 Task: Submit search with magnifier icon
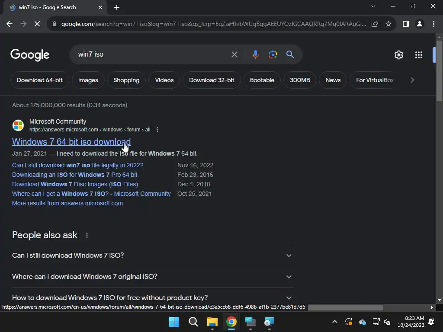290,54
